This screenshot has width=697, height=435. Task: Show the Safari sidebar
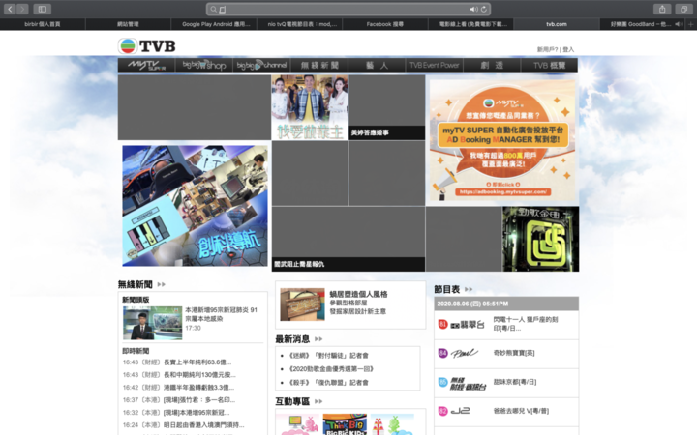[x=43, y=9]
